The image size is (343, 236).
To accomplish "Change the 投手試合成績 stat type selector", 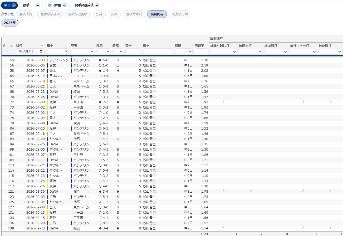I will click(87, 5).
